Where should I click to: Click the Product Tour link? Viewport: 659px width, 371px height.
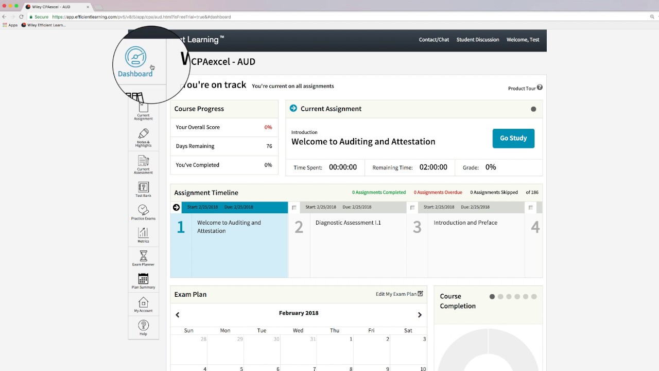point(522,88)
